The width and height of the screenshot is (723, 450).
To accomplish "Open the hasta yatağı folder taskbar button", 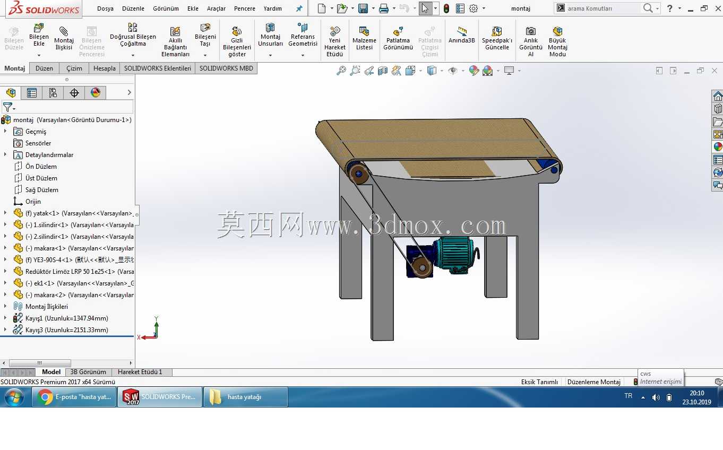I will pos(246,397).
